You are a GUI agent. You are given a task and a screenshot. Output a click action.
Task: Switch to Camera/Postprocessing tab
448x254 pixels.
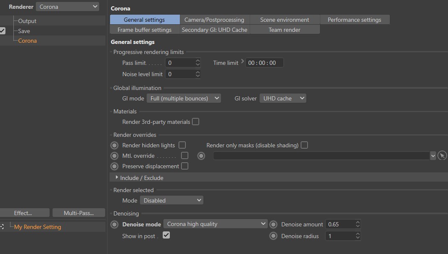215,20
